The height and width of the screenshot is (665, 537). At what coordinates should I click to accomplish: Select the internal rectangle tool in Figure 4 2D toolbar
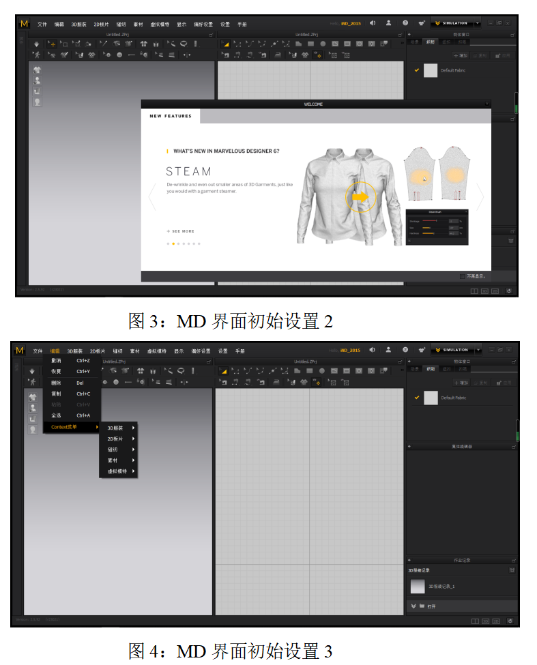(347, 370)
